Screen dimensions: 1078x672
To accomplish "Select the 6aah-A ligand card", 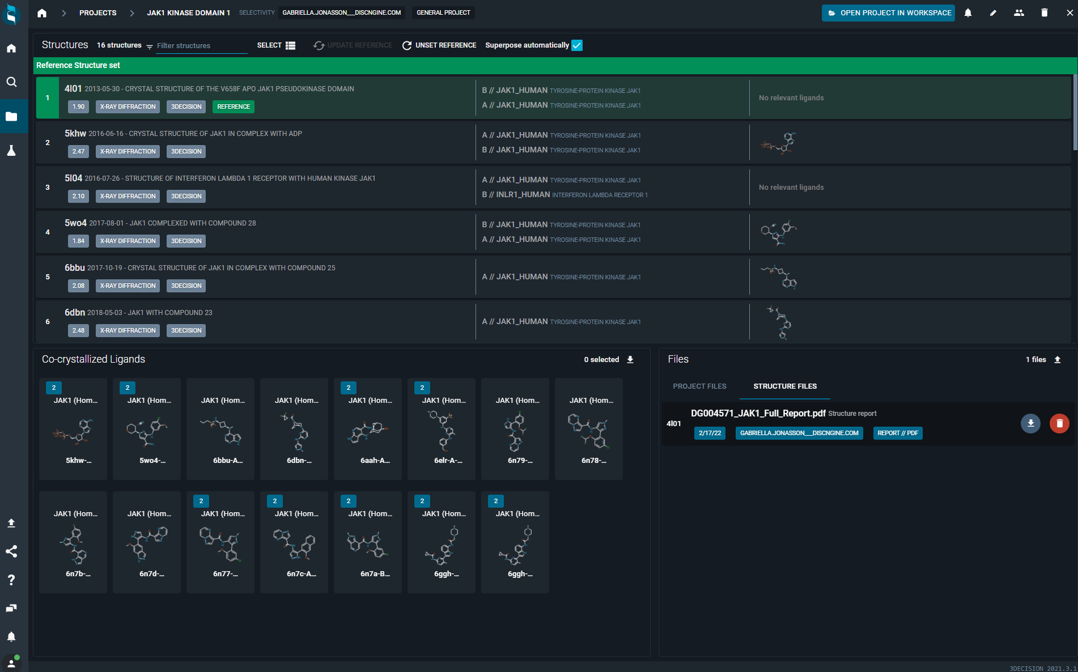I will pos(368,429).
